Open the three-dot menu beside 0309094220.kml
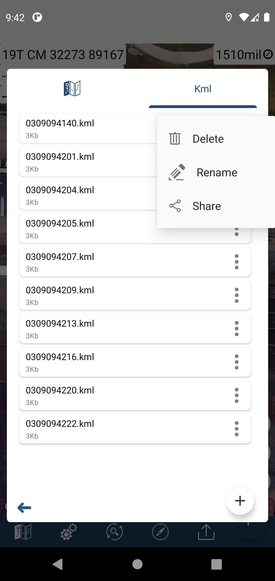 pyautogui.click(x=237, y=395)
